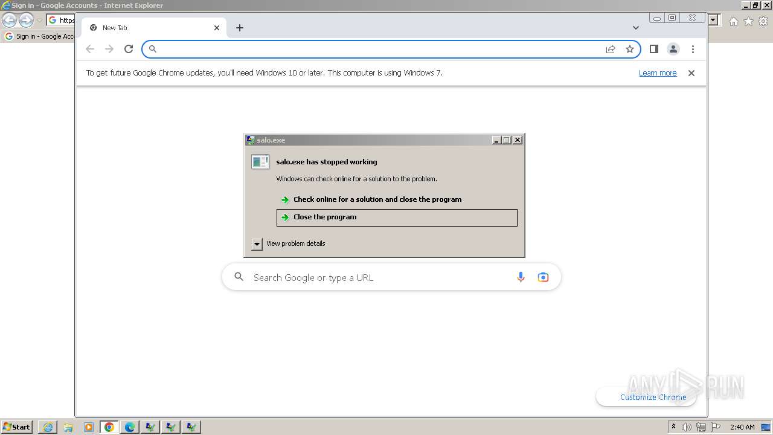
Task: Open Internet Explorer from the taskbar
Action: click(48, 427)
